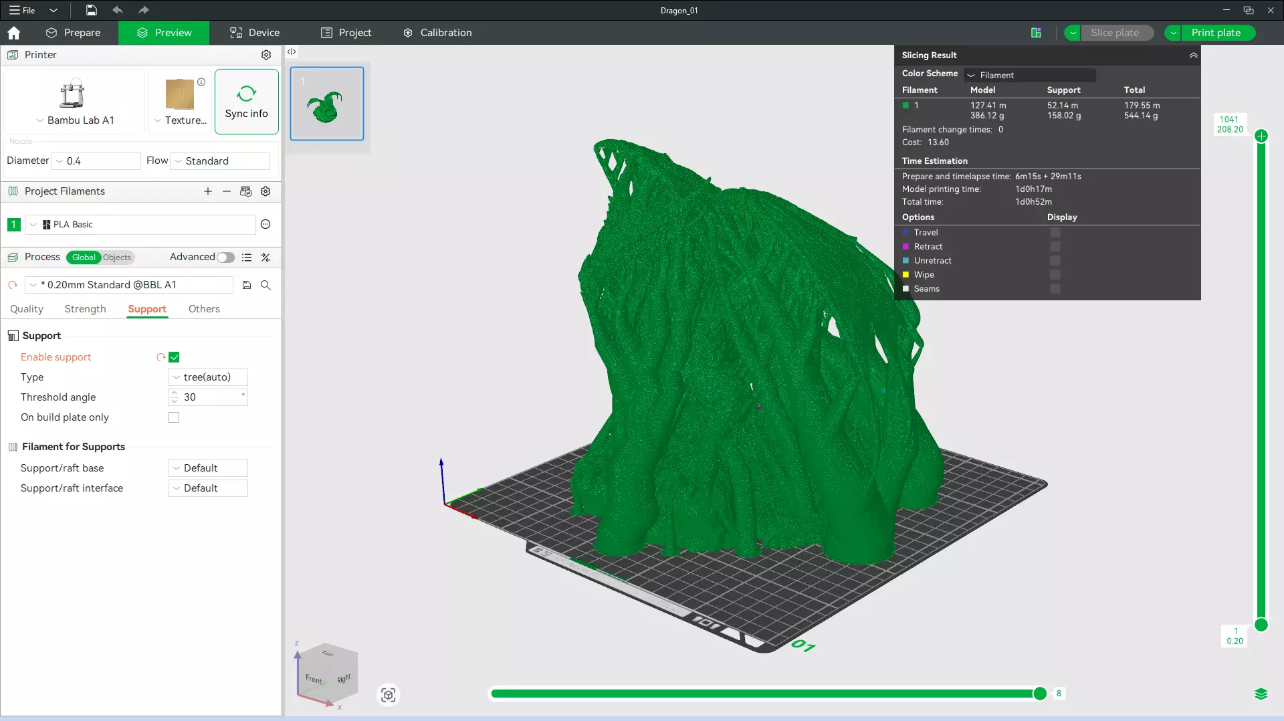Image resolution: width=1284 pixels, height=721 pixels.
Task: Click the plate layout icon near Slice plate
Action: pos(1036,33)
